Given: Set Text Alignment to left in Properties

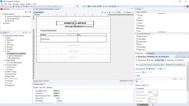Looking at the screenshot, I should pyautogui.click(x=147, y=69).
